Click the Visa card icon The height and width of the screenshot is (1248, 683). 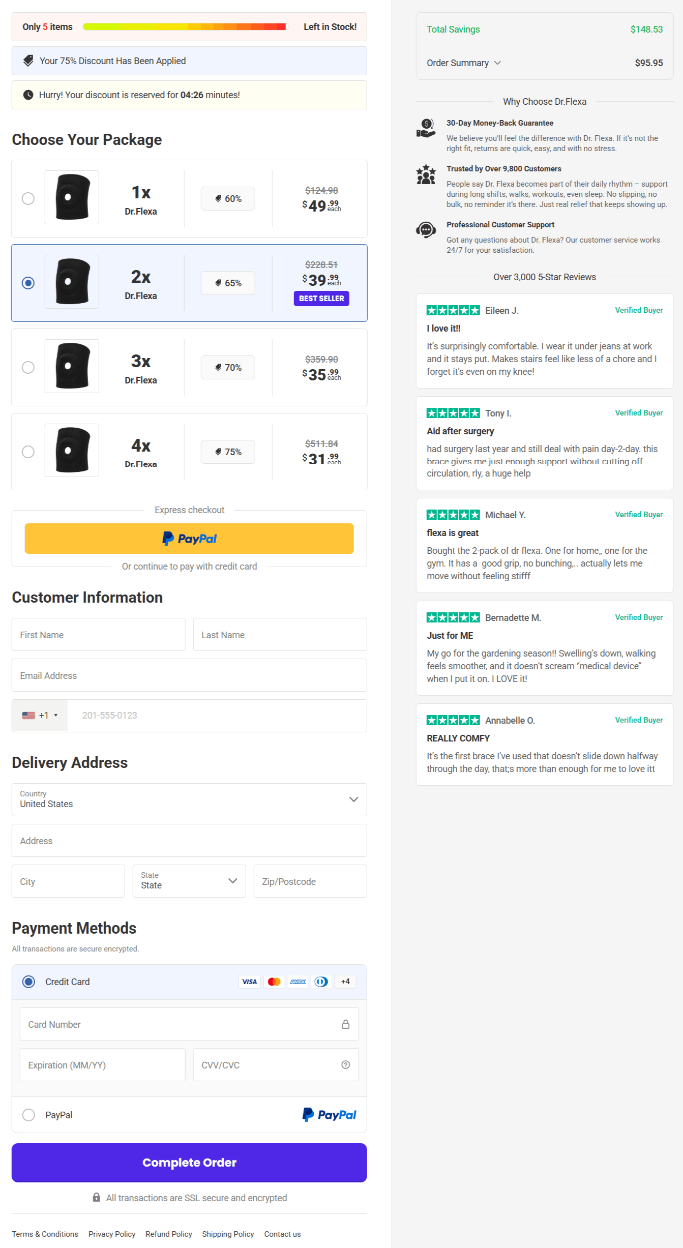(x=249, y=982)
